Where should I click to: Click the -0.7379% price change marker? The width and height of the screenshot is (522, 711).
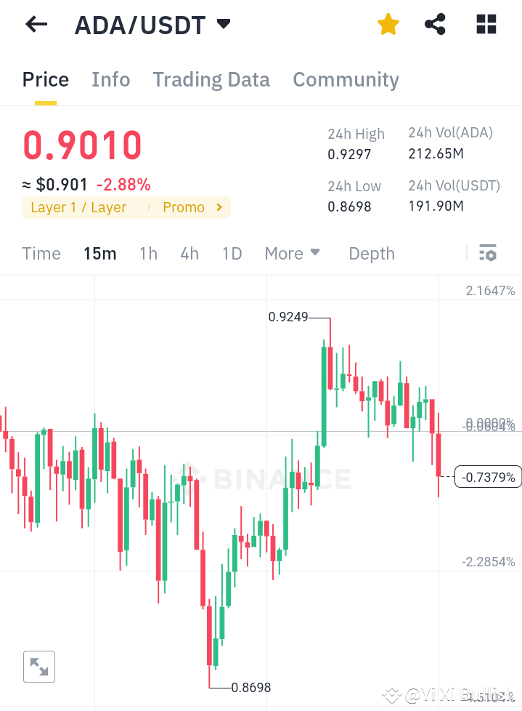coord(487,477)
